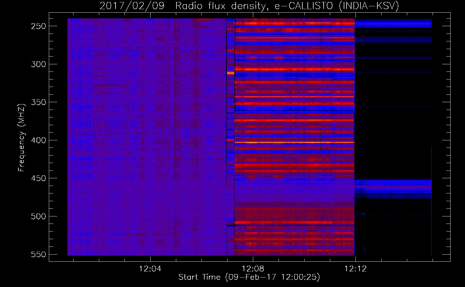465x287 pixels.
Task: Click the '12:12' time tick label
Action: point(356,269)
